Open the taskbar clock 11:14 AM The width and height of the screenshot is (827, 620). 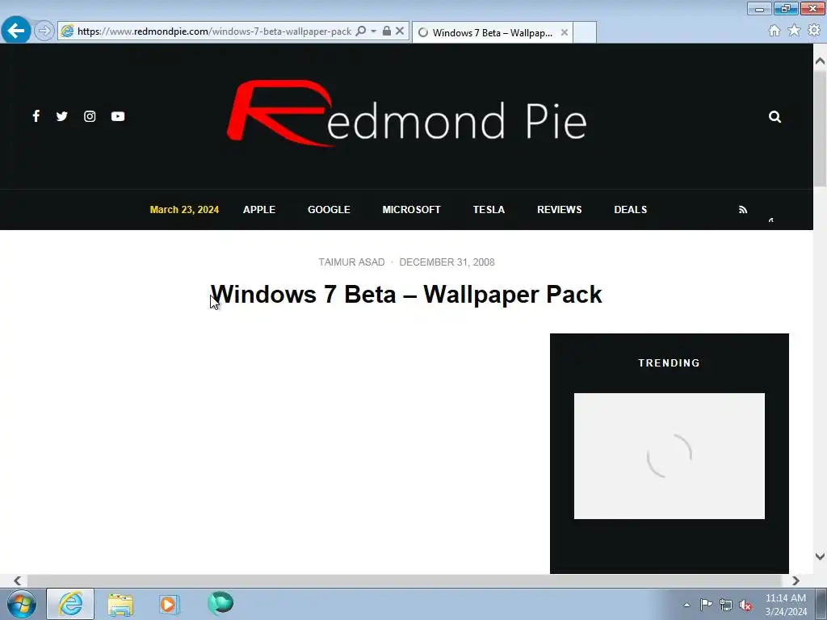pyautogui.click(x=785, y=604)
